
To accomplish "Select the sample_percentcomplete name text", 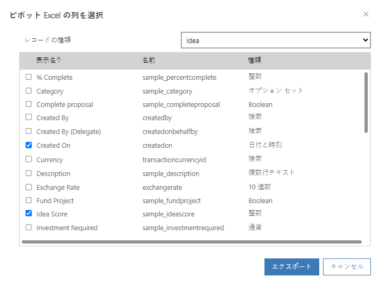I will coord(179,78).
